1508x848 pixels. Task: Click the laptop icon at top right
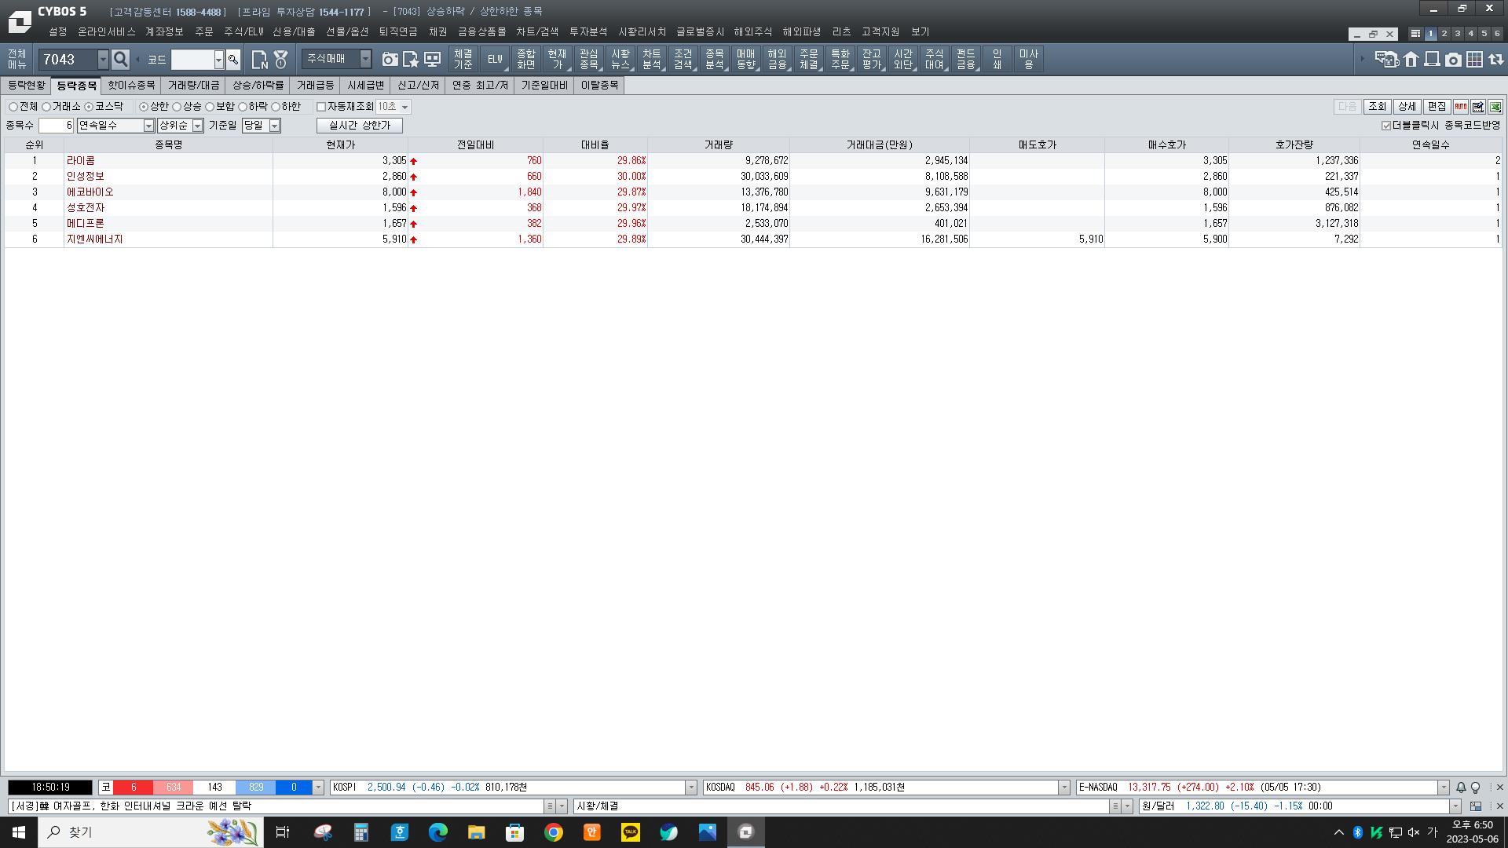1432,60
